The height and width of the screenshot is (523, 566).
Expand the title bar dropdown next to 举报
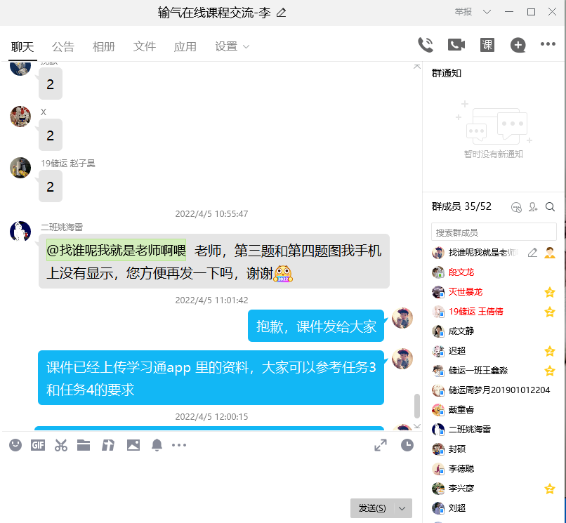[x=487, y=12]
